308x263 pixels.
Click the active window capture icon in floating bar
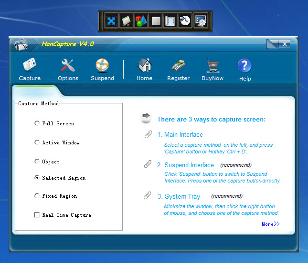[x=126, y=21]
